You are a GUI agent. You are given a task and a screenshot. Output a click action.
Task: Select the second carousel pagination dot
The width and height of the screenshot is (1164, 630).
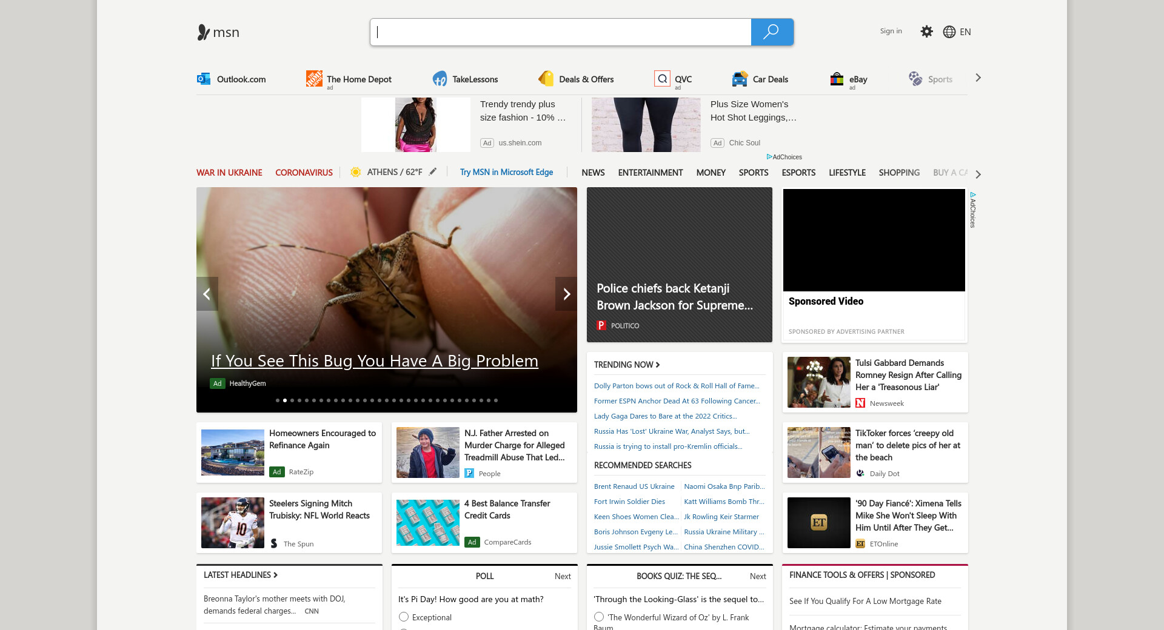(285, 400)
